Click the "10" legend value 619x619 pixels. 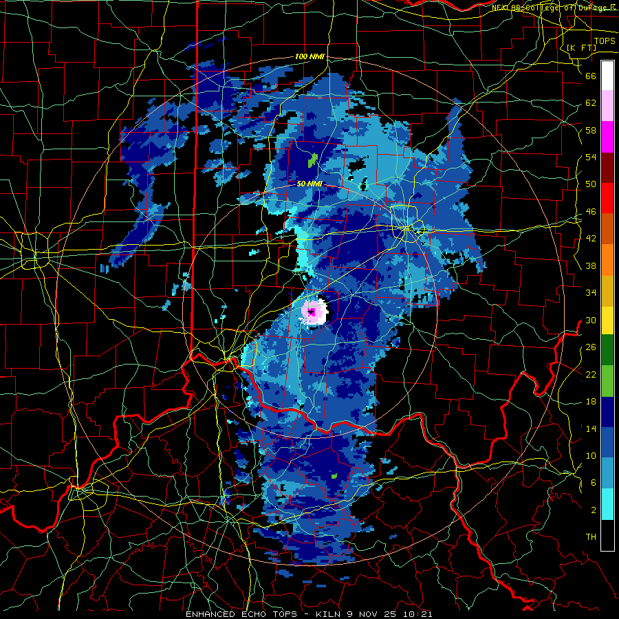[x=591, y=455]
